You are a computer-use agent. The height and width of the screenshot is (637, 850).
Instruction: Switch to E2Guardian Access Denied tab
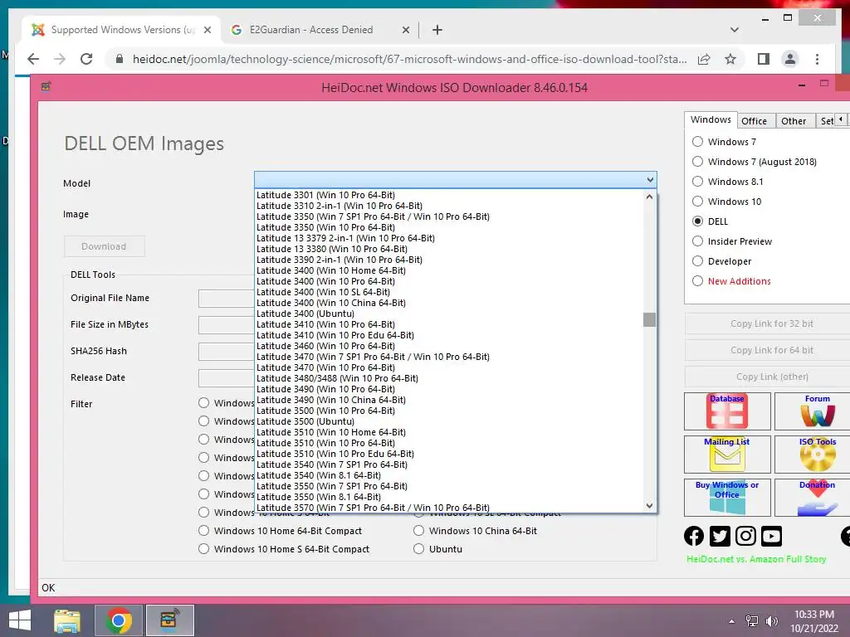[320, 30]
